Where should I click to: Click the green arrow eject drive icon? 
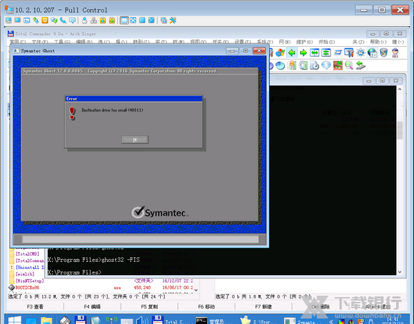click(x=360, y=65)
